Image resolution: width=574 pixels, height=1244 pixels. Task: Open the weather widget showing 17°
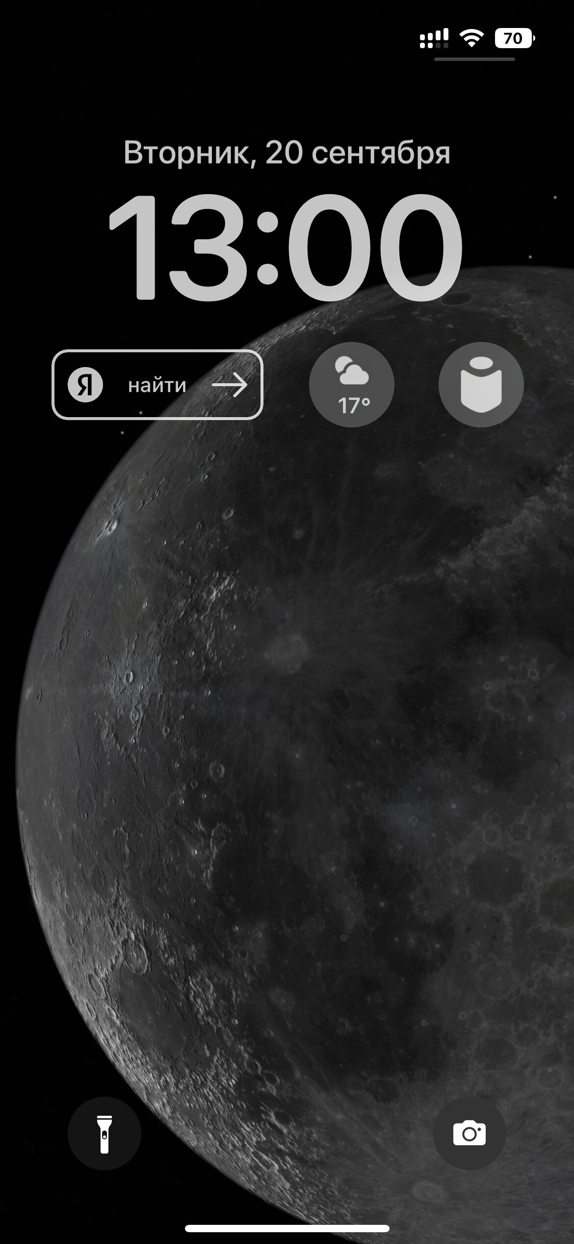(351, 384)
